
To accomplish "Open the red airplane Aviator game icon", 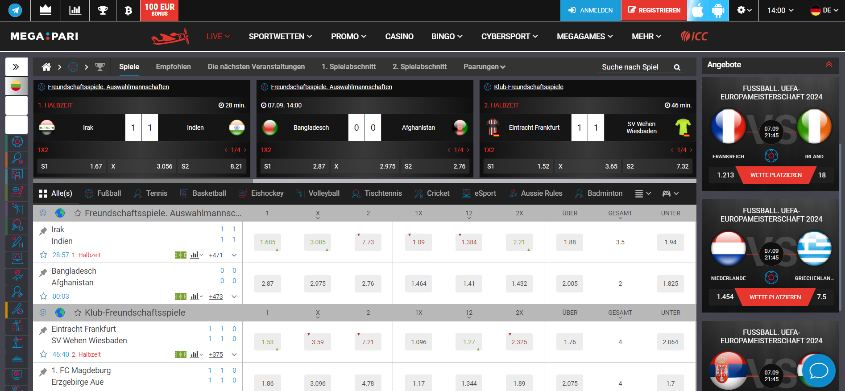I will pos(170,37).
